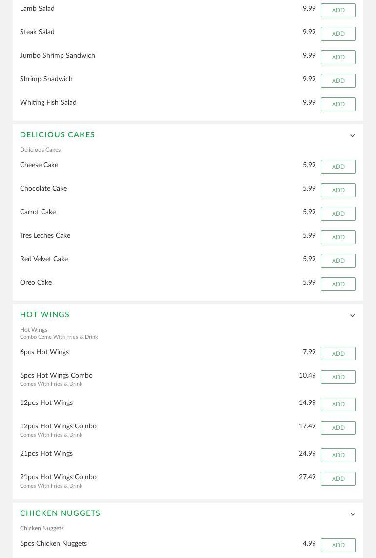Image resolution: width=376 pixels, height=558 pixels.
Task: Collapse the Delicious Cakes section chevron
Action: click(x=352, y=135)
